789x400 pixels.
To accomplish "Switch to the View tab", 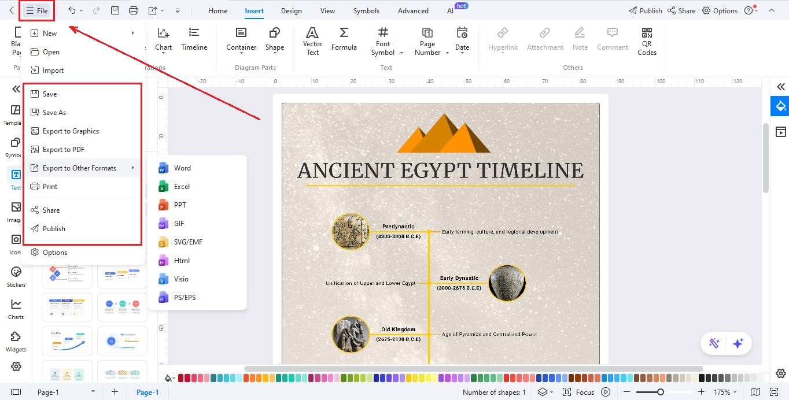I will coord(327,10).
